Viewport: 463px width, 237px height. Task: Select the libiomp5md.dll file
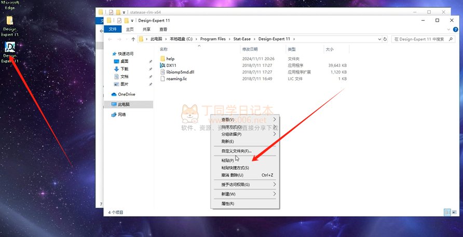click(177, 72)
